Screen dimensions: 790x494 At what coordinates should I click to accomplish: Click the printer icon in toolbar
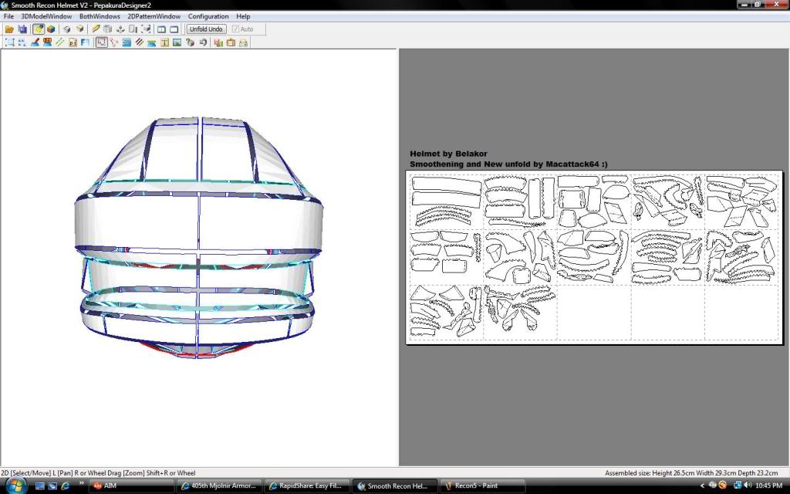click(243, 42)
